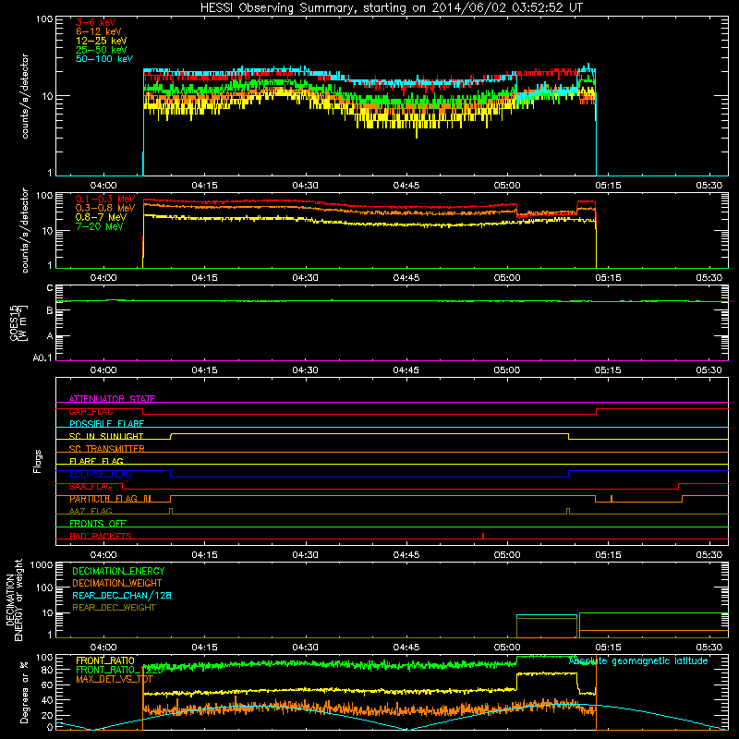
Task: Click the 7-20 MeV legend label
Action: coord(100,226)
